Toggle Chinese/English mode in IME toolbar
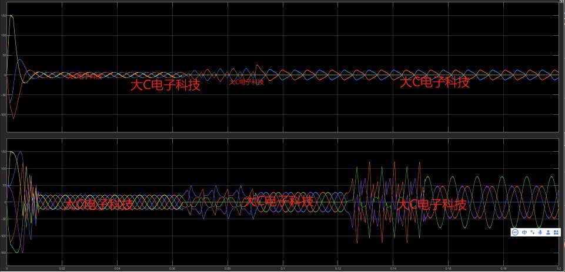Screen dimensions: 565x272 [x=524, y=232]
